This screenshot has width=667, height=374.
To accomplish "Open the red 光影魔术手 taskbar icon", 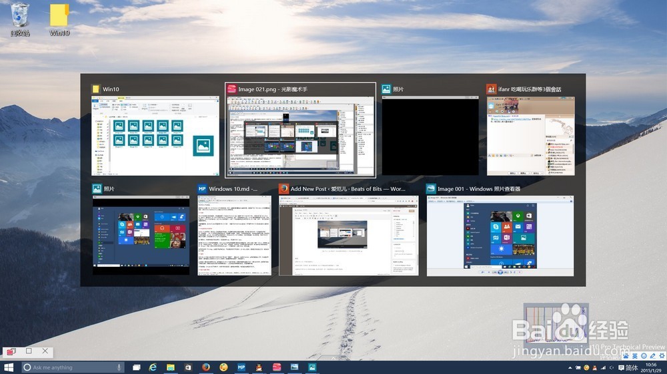I will pos(277,367).
